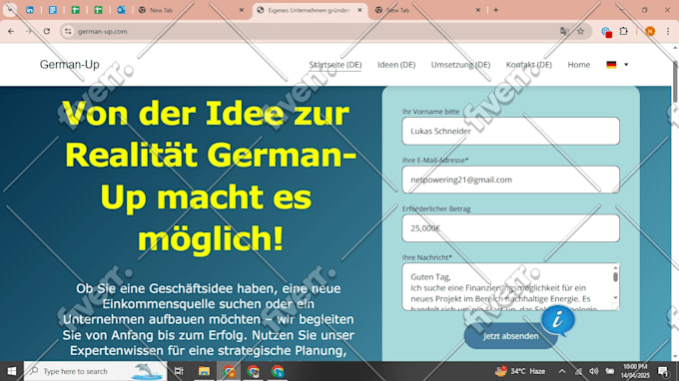Go back to the previous page

click(11, 31)
